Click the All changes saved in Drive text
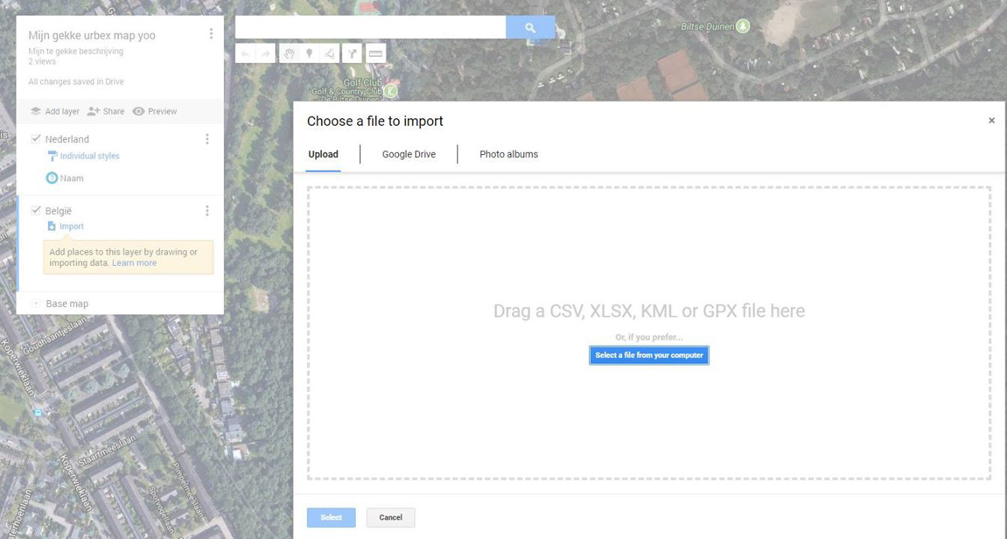1007x539 pixels. point(76,82)
